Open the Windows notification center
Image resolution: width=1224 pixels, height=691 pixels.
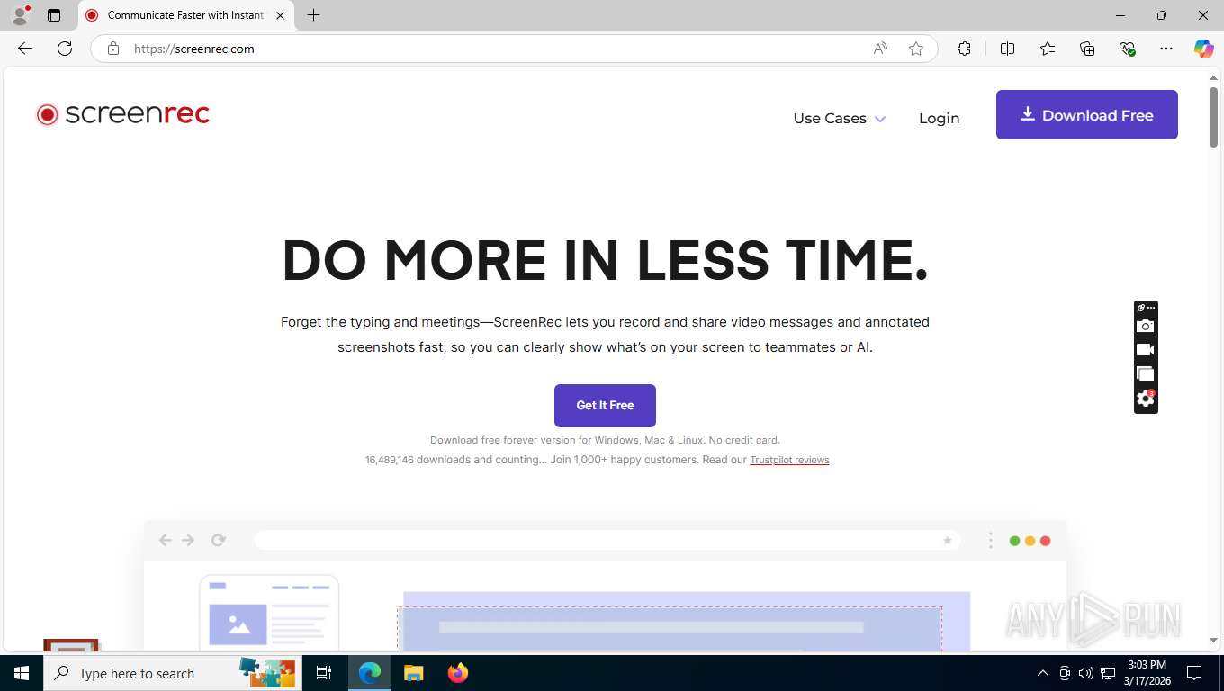[x=1194, y=673]
